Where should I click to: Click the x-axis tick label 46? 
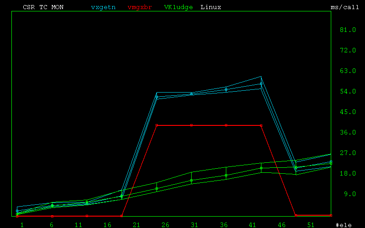pos(282,225)
